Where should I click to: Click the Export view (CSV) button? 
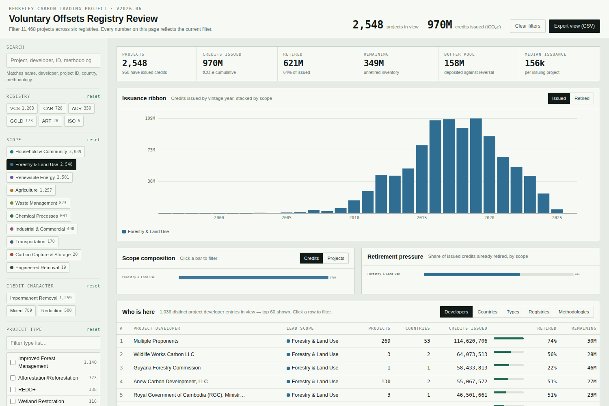pyautogui.click(x=574, y=26)
